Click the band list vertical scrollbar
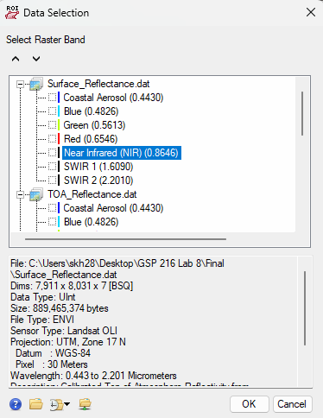Image resolution: width=323 pixels, height=418 pixels. [x=302, y=113]
